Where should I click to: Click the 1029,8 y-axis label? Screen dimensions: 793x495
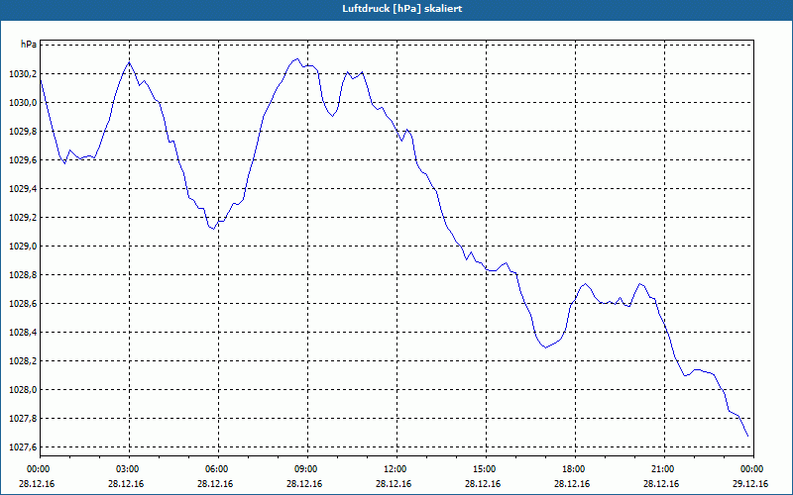(23, 132)
